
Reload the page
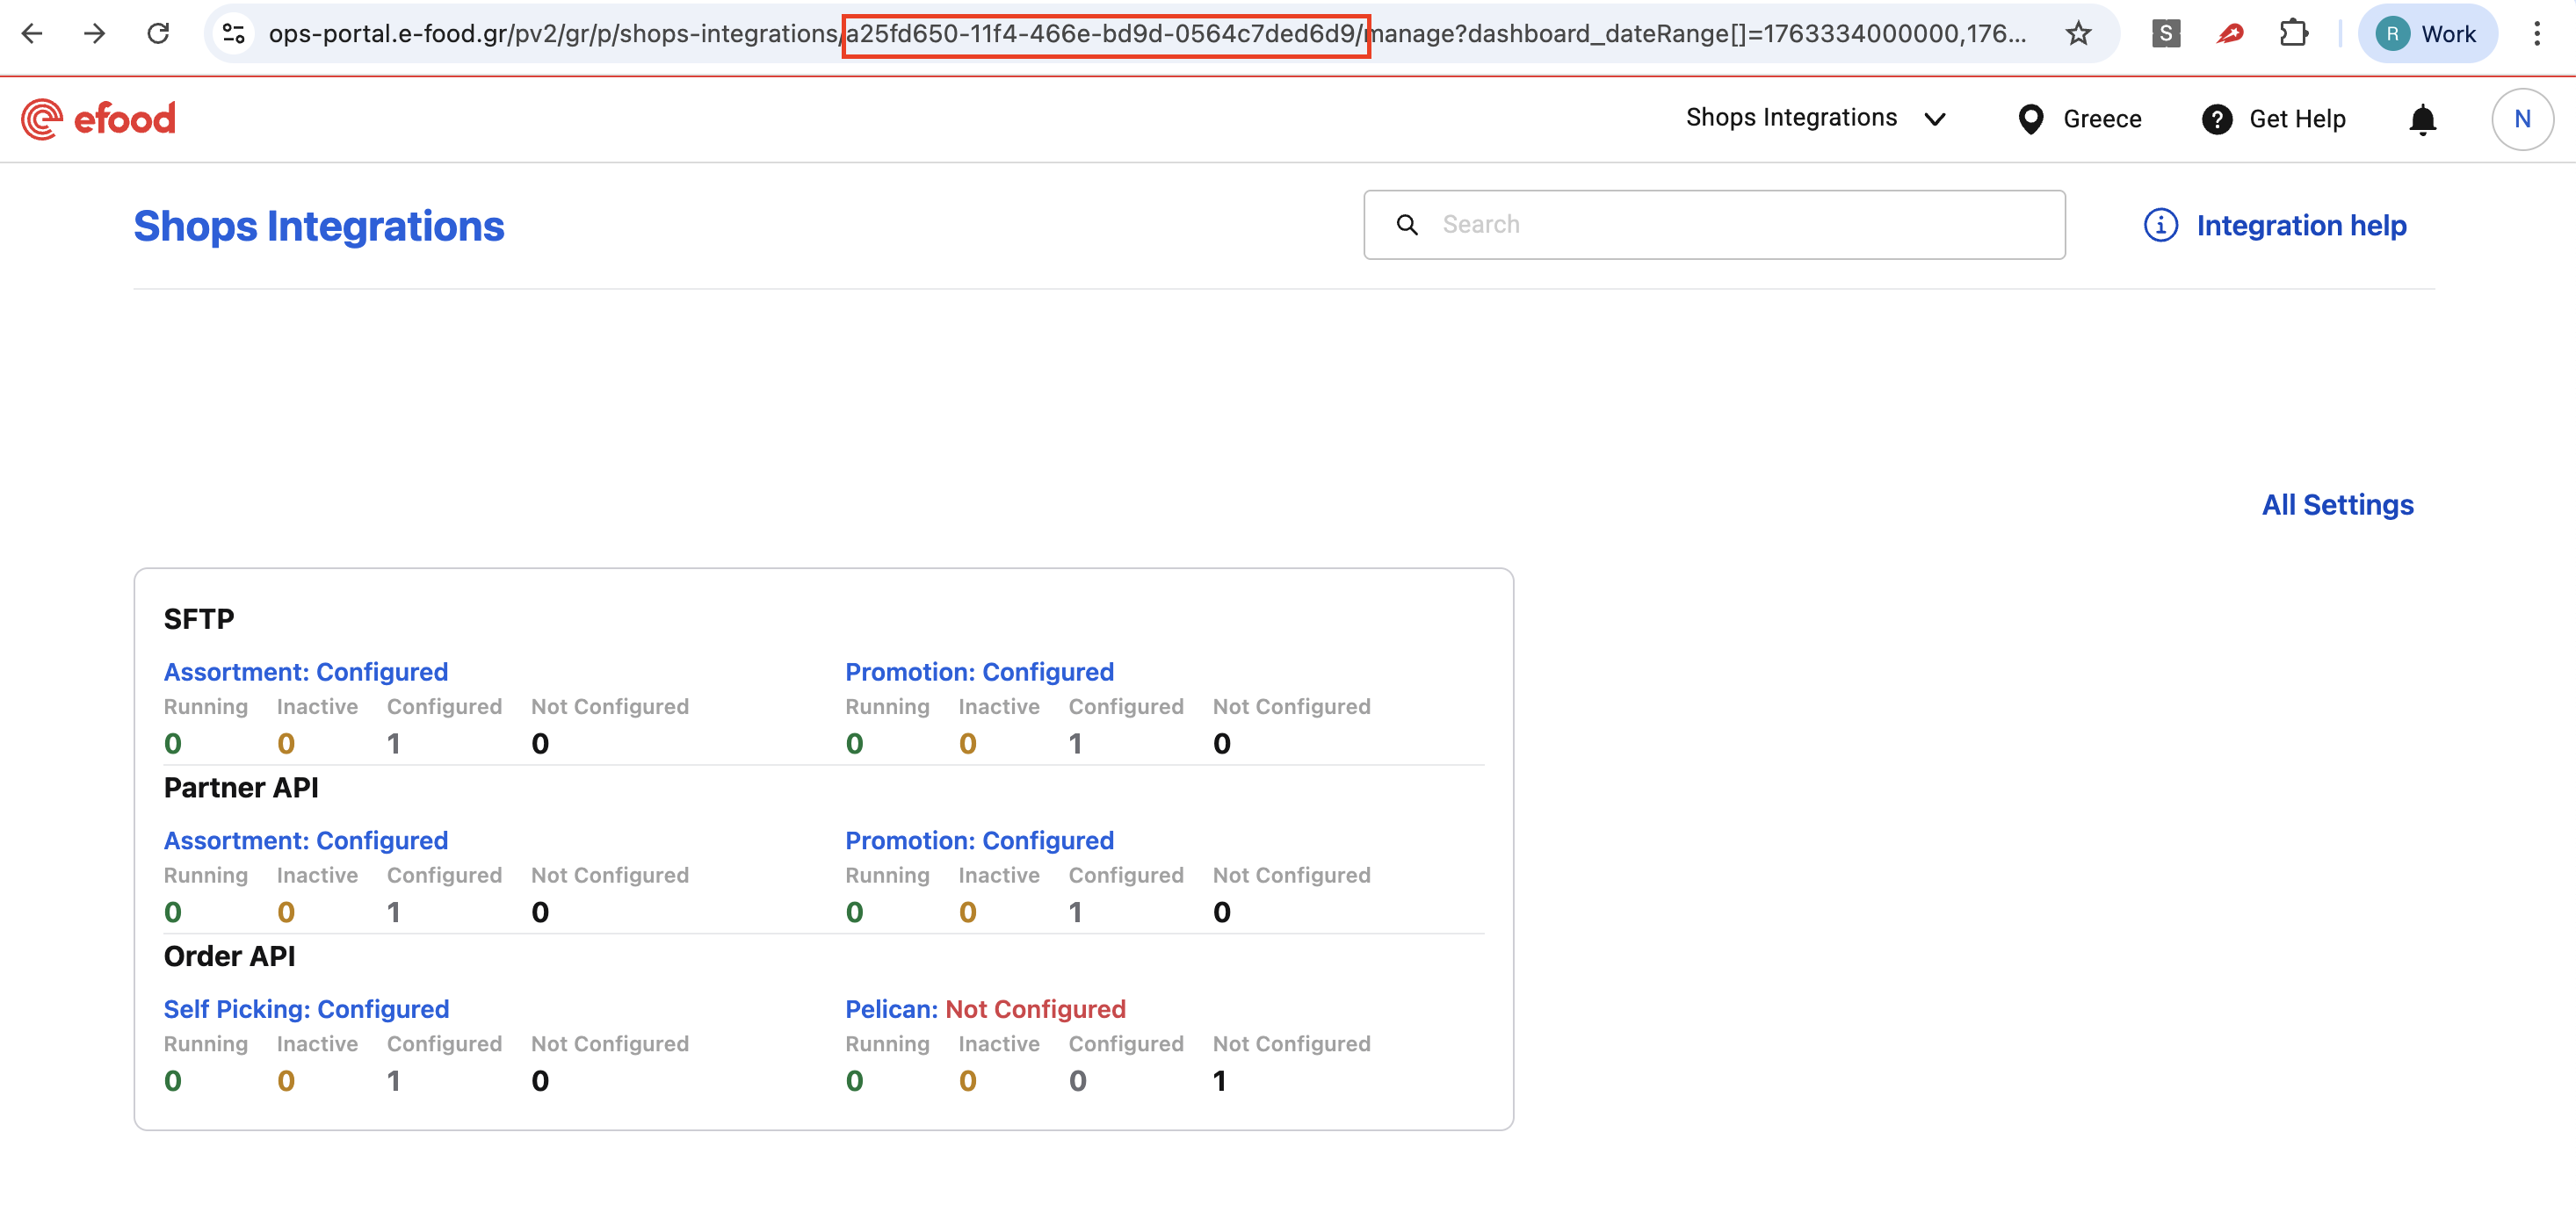(x=158, y=34)
